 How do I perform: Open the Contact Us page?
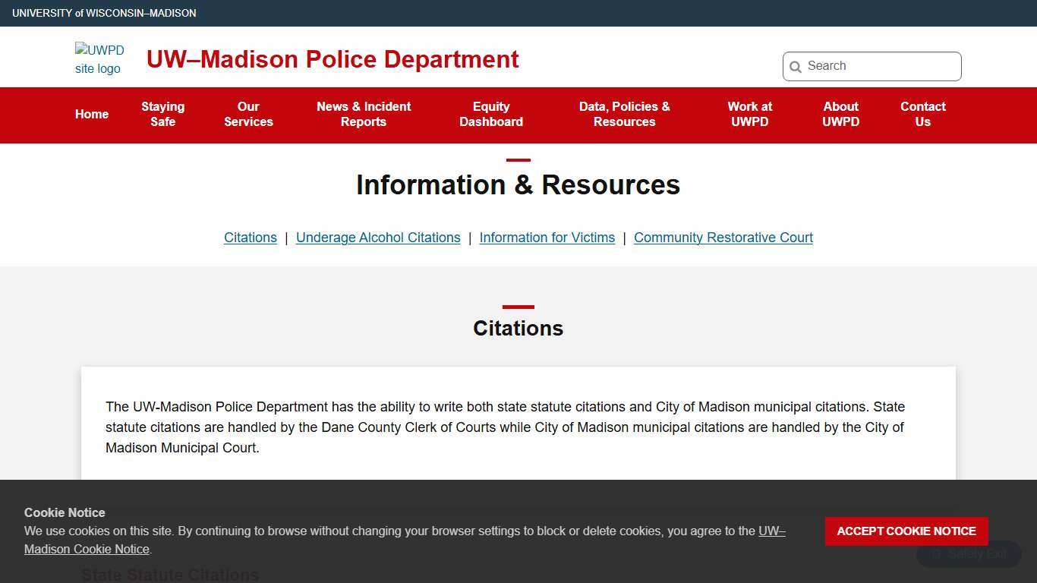tap(922, 115)
